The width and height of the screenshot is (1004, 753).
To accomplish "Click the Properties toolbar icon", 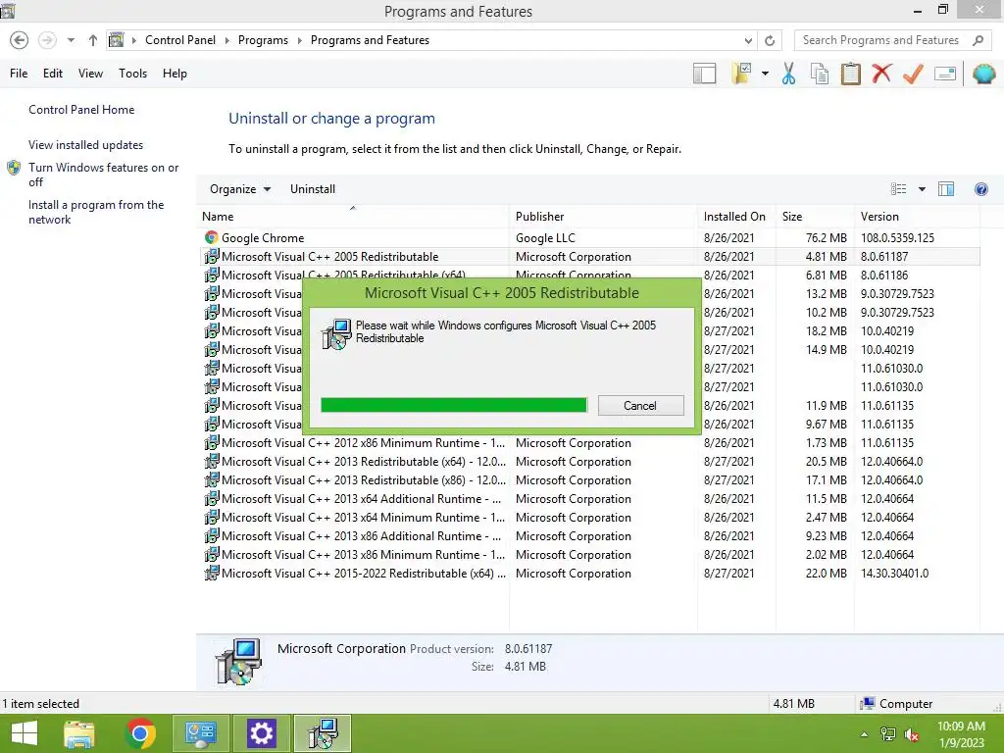I will tap(945, 74).
